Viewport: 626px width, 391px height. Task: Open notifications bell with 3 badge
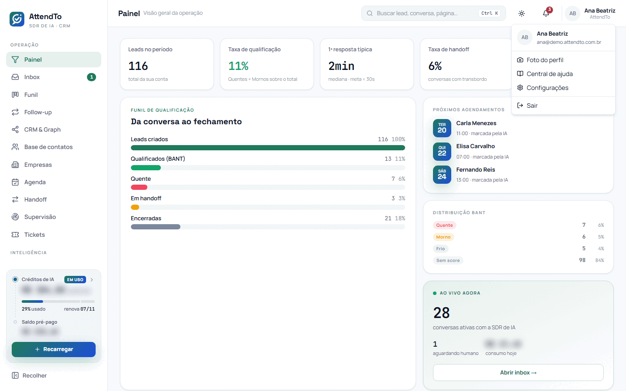pyautogui.click(x=546, y=13)
